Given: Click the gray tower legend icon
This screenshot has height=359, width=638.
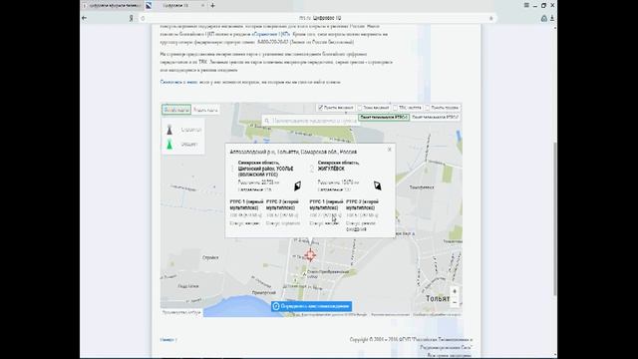Looking at the screenshot, I should tap(169, 130).
